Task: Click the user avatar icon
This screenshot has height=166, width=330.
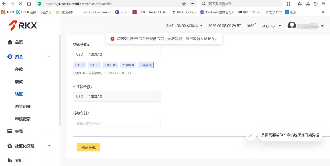Action: pos(292,26)
